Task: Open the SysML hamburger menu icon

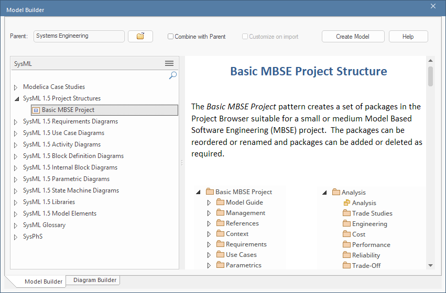Action: (169, 63)
